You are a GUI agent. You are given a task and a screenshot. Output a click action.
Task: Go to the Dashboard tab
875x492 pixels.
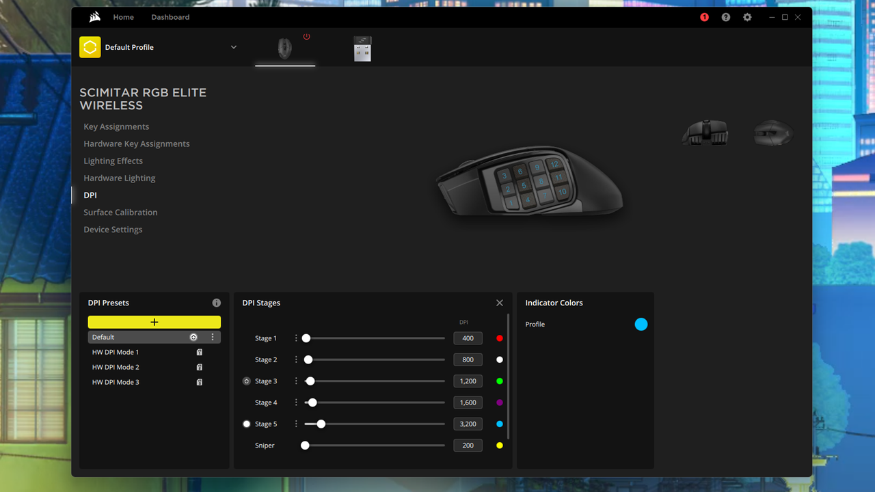click(x=170, y=17)
